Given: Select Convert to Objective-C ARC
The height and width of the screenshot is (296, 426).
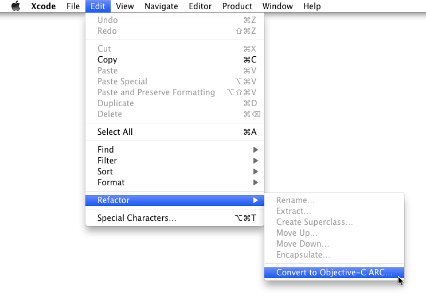Looking at the screenshot, I should coord(334,272).
